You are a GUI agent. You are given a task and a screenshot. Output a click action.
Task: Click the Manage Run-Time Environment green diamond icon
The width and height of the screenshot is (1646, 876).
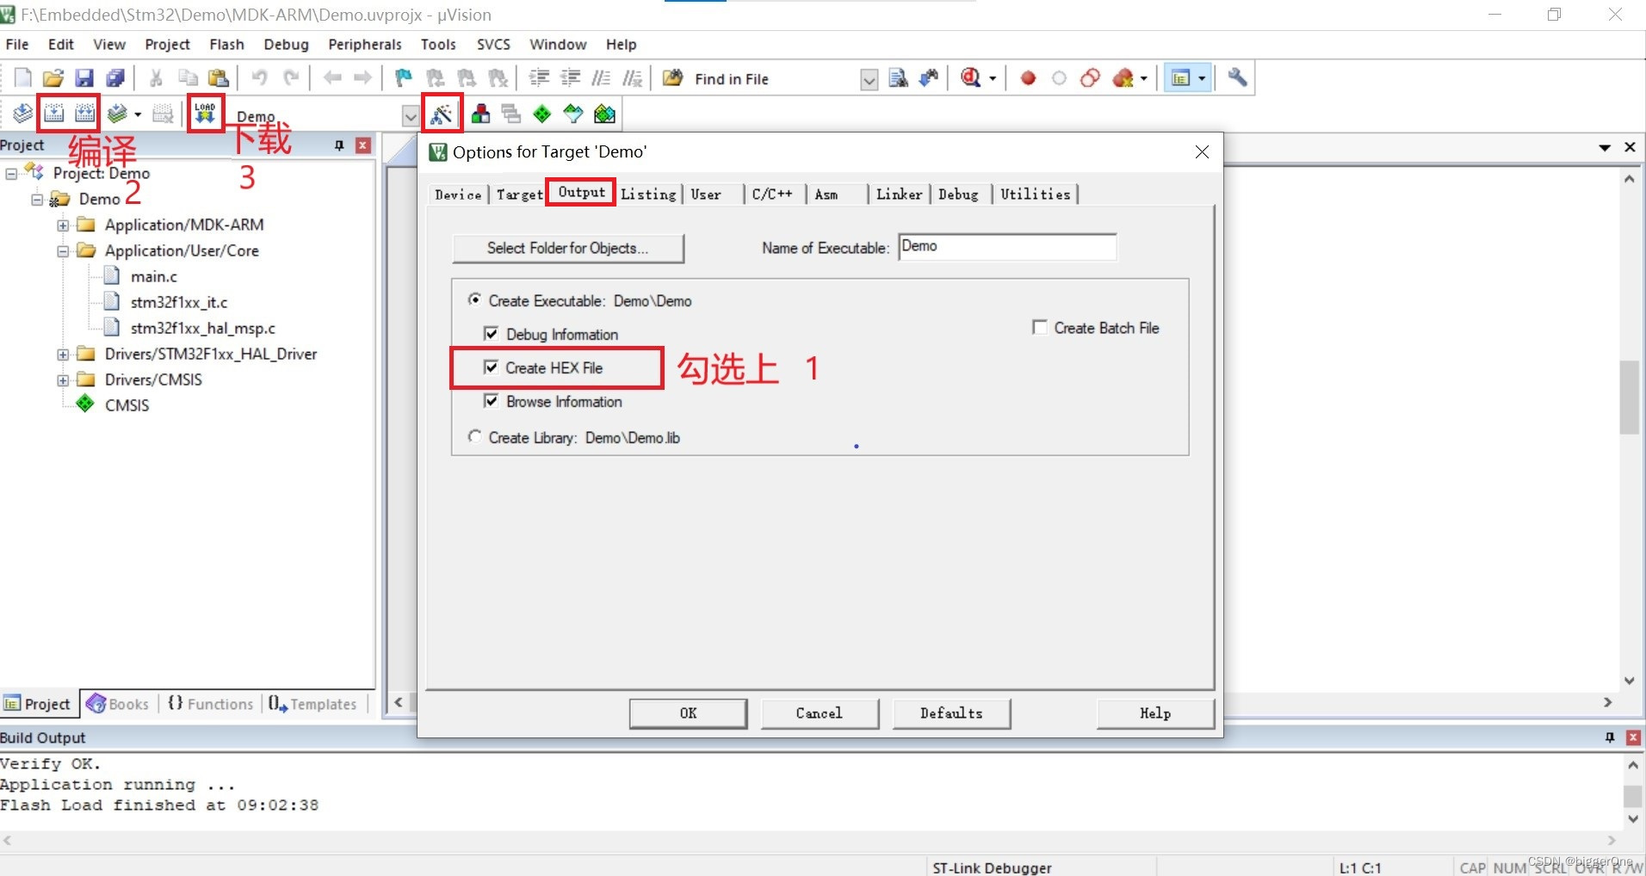point(542,114)
